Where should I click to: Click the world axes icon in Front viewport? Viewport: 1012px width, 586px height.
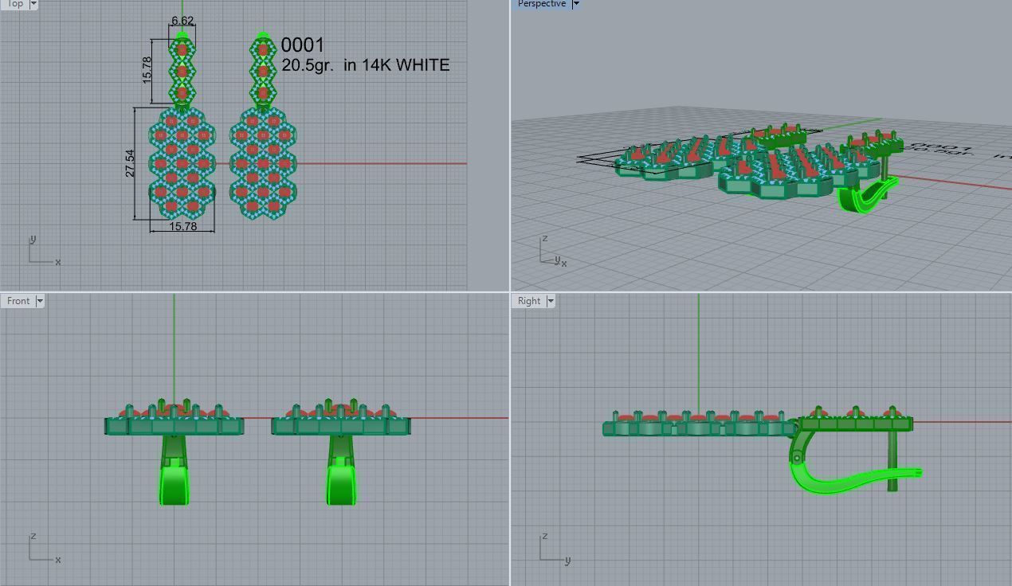(x=44, y=548)
